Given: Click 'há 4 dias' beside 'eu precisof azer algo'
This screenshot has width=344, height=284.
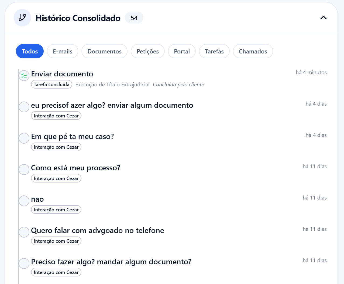Looking at the screenshot, I should [x=316, y=104].
